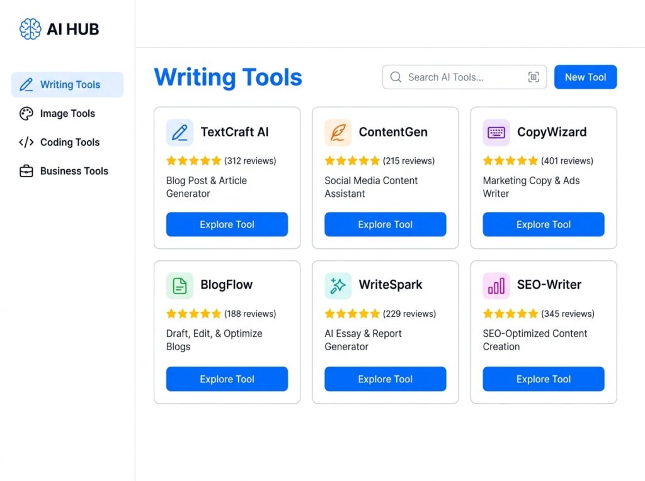
Task: Click the star rating on the BlogFlow card
Action: (x=194, y=314)
